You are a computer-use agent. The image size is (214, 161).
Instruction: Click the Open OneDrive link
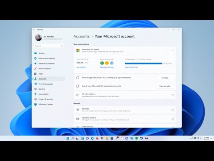pyautogui.click(x=132, y=67)
